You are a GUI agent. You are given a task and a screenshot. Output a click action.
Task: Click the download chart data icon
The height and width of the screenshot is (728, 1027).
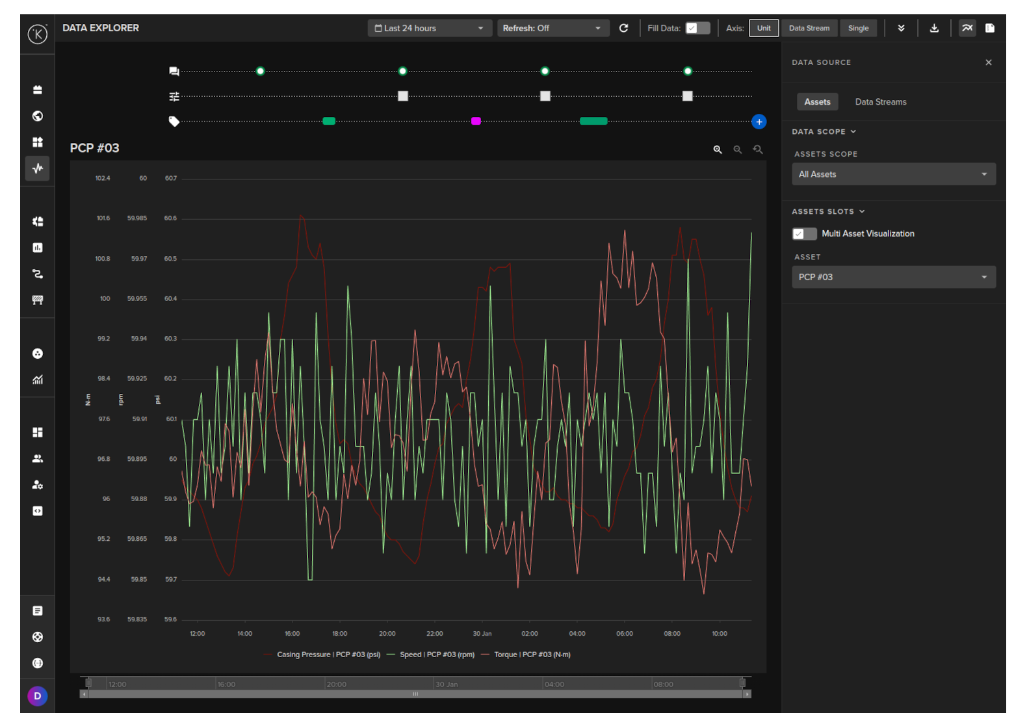[934, 28]
